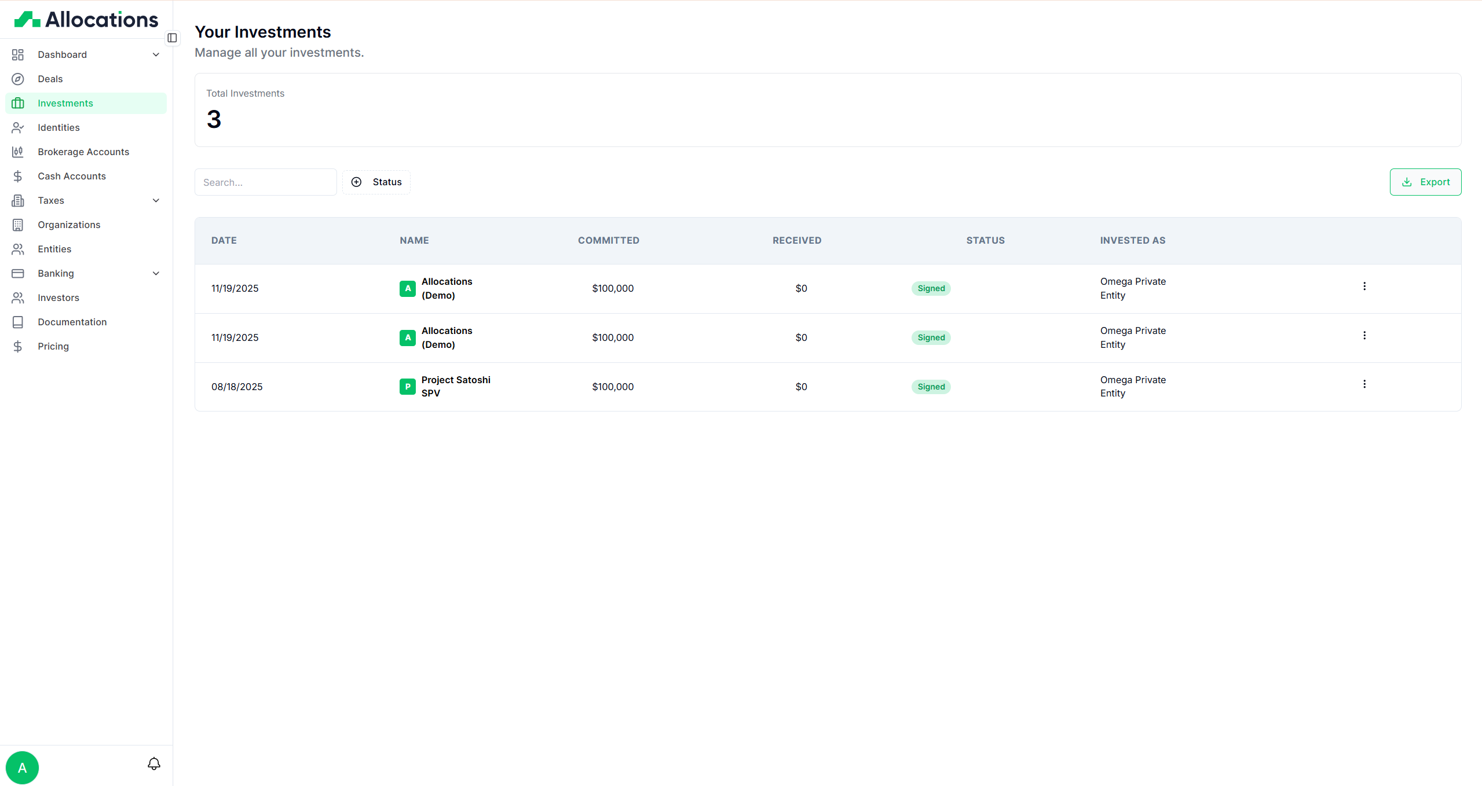Image resolution: width=1482 pixels, height=786 pixels.
Task: Open three-dot menu for first Allocations (Demo) row
Action: click(x=1364, y=287)
